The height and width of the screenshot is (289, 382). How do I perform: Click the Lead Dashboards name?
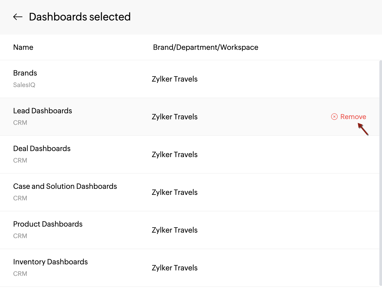(x=43, y=111)
